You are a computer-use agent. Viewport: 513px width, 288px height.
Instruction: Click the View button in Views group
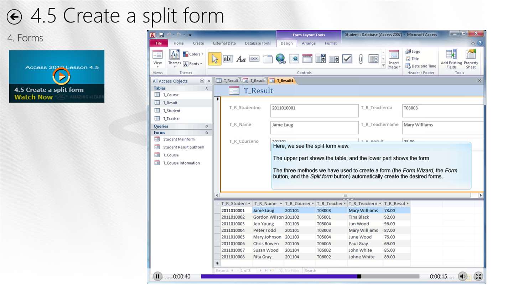(157, 59)
